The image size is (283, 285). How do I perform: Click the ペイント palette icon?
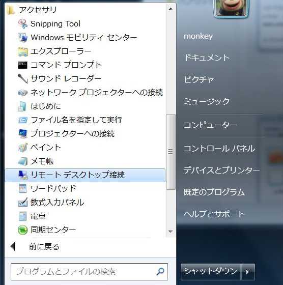(x=23, y=148)
